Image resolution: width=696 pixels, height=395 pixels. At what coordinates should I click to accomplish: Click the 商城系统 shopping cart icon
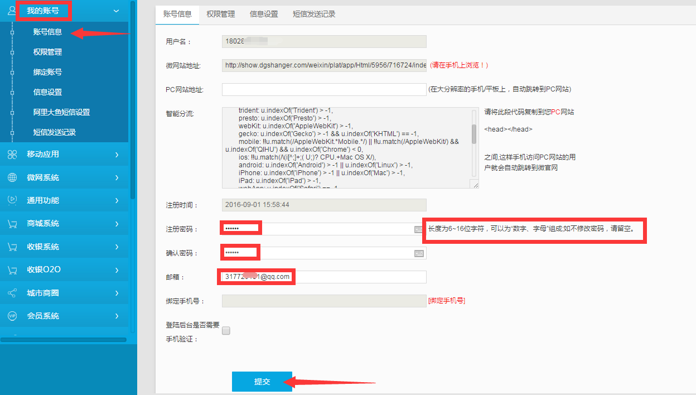12,224
